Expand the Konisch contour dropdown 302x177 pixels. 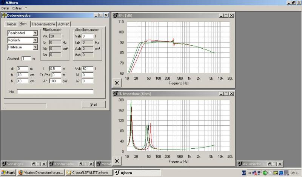35,40
